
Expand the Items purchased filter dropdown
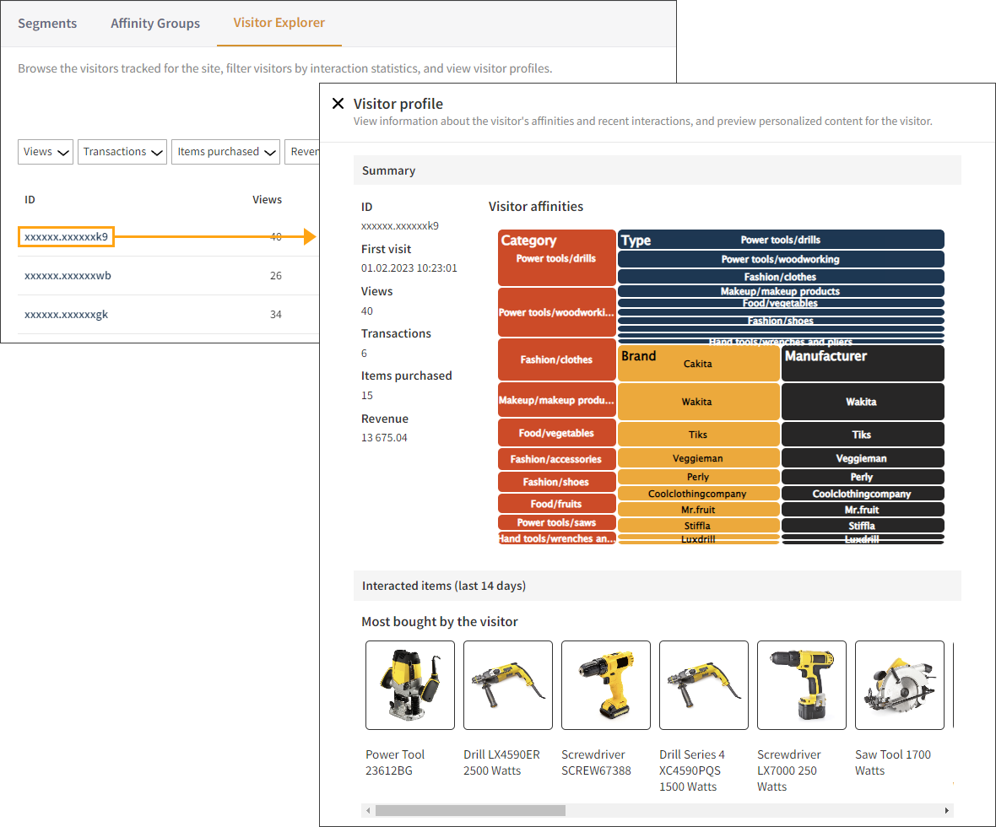(x=225, y=152)
